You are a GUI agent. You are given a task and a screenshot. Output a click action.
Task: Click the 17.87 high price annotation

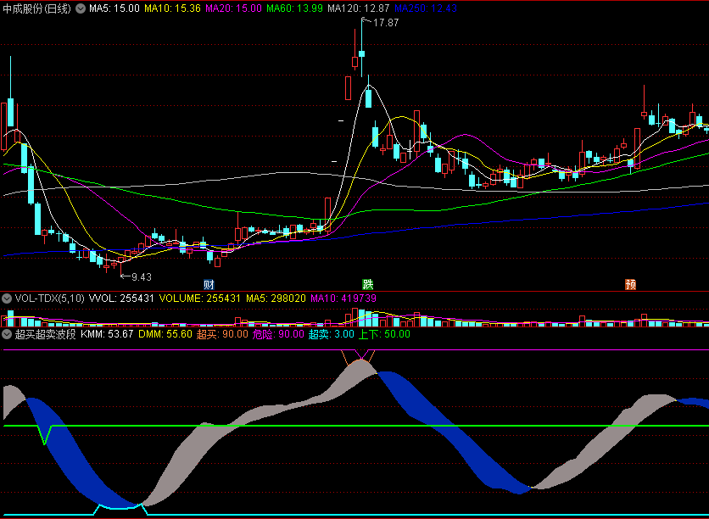point(386,23)
